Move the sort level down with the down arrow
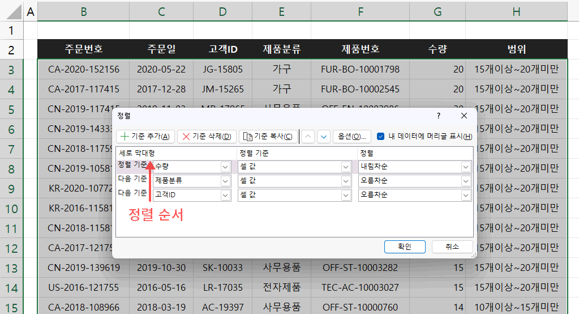 point(324,137)
